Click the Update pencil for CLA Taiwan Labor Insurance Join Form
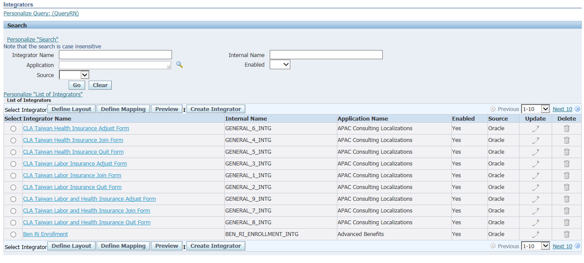This screenshot has width=584, height=263. pyautogui.click(x=536, y=175)
